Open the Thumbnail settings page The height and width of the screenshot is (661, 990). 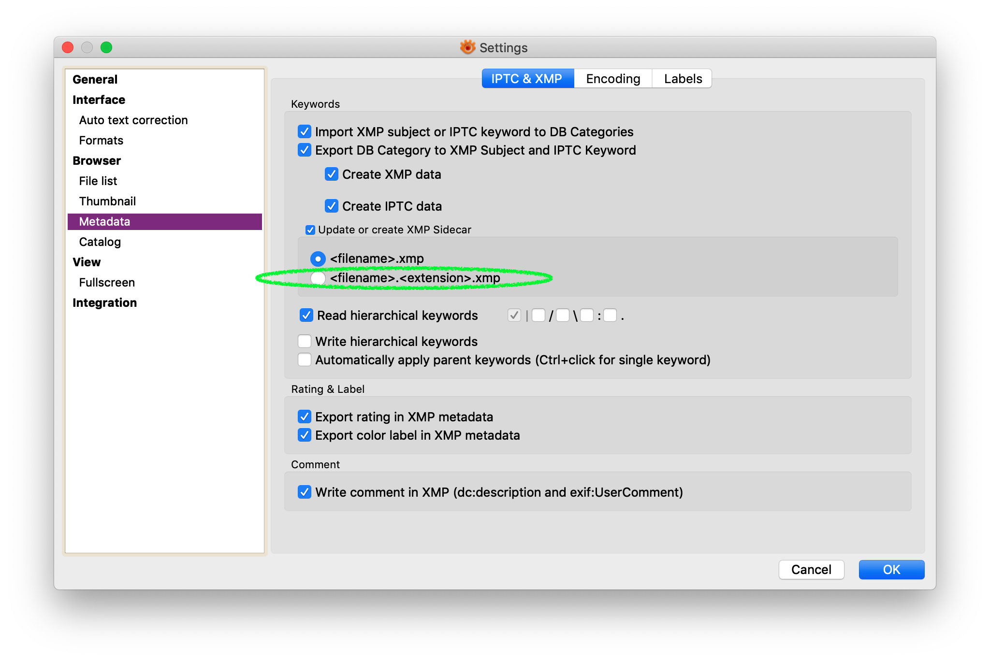pyautogui.click(x=107, y=201)
